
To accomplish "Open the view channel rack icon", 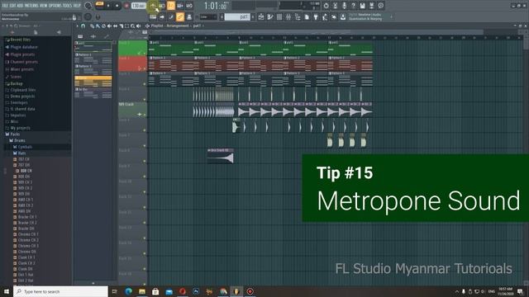I will [279, 16].
